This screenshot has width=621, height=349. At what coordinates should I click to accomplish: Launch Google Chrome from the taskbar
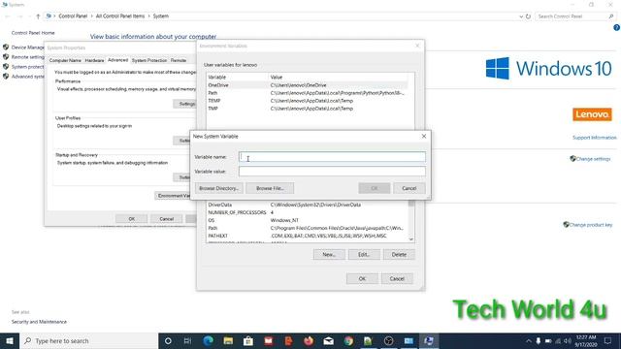point(348,340)
